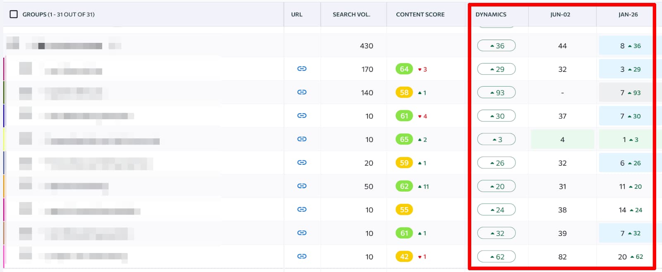This screenshot has width=662, height=272.
Task: Select the Dynamics column header
Action: pyautogui.click(x=491, y=14)
